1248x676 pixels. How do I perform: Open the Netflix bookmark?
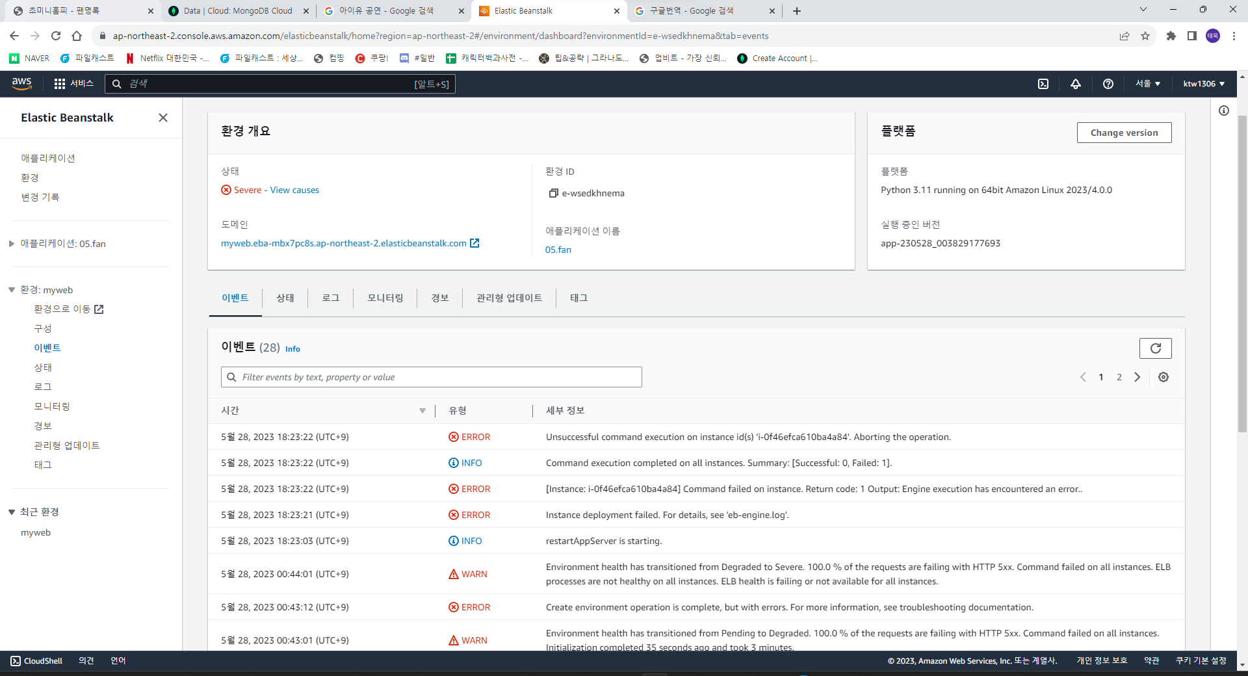point(167,58)
